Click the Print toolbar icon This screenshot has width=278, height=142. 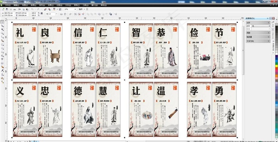click(x=15, y=9)
